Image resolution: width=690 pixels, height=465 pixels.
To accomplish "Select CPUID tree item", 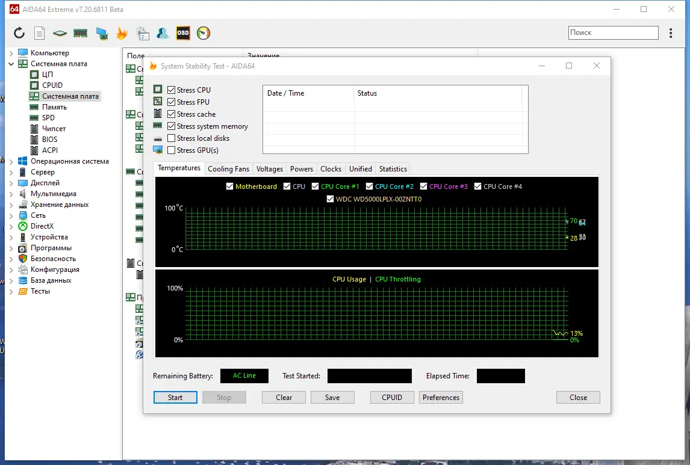I will click(52, 85).
